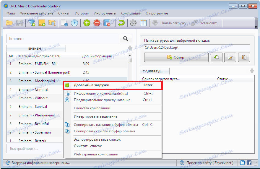Click track list scrollbar up arrow
This screenshot has width=260, height=169.
[x=130, y=55]
